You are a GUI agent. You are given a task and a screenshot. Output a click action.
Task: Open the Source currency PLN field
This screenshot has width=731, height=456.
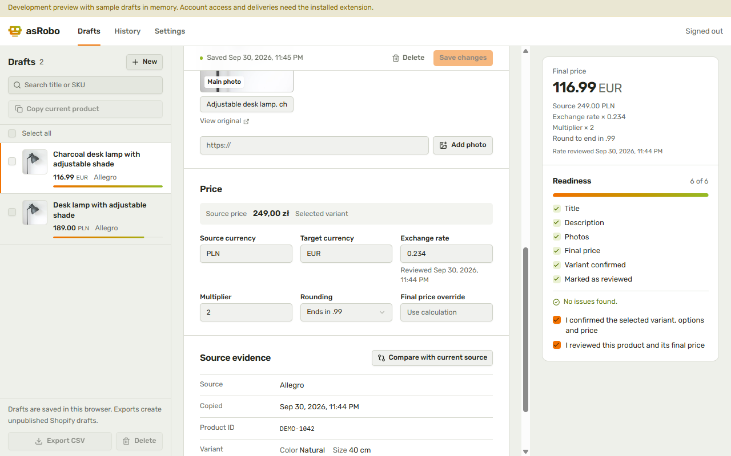click(246, 254)
